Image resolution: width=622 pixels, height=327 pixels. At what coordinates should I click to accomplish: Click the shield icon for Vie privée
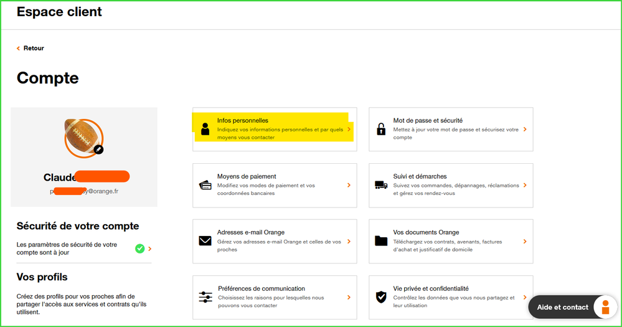point(381,297)
